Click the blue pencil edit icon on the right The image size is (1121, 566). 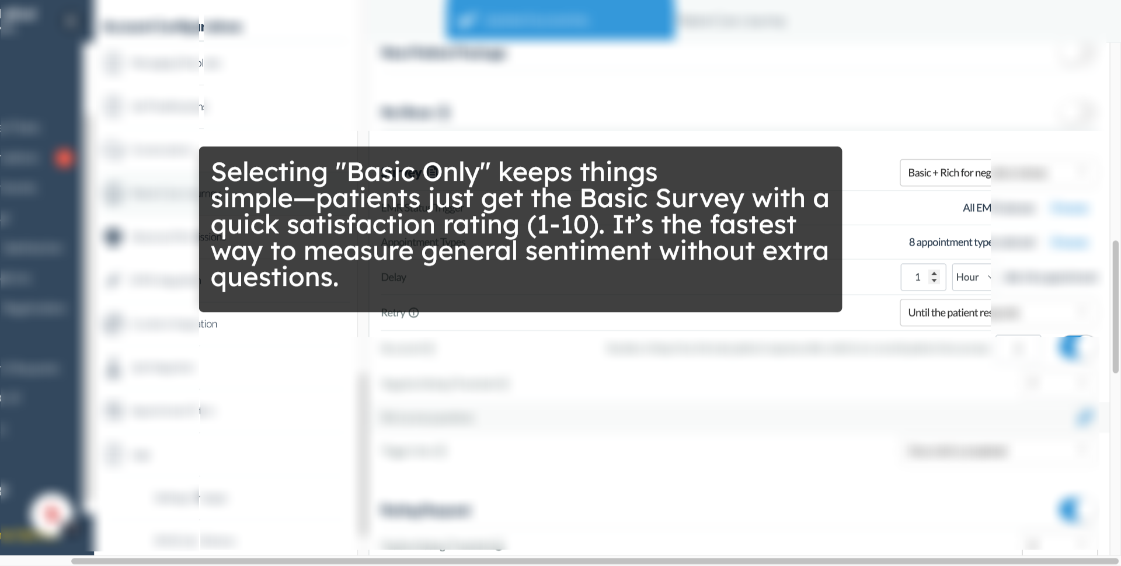point(1085,417)
